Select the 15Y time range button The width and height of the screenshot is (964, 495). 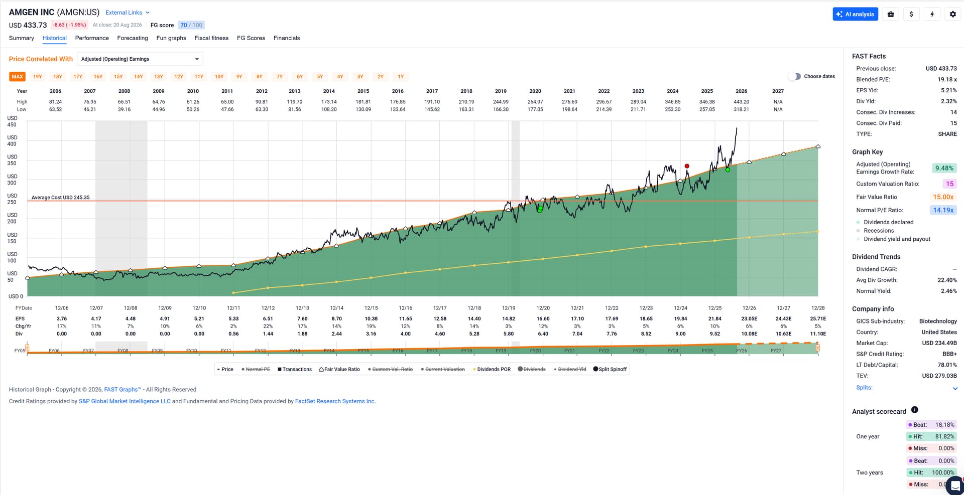click(x=118, y=77)
